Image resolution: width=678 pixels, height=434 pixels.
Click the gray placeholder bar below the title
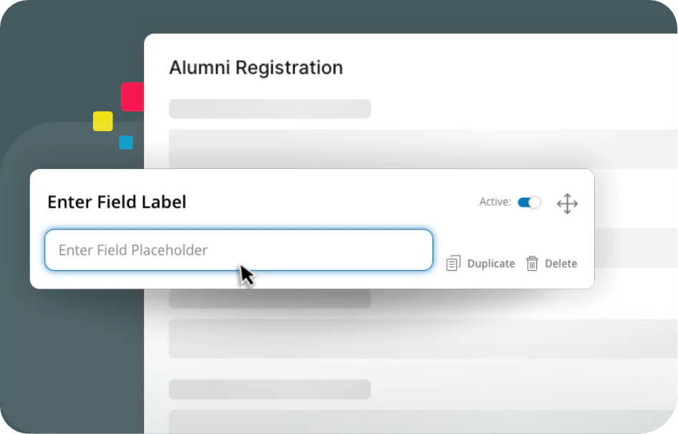click(x=270, y=108)
